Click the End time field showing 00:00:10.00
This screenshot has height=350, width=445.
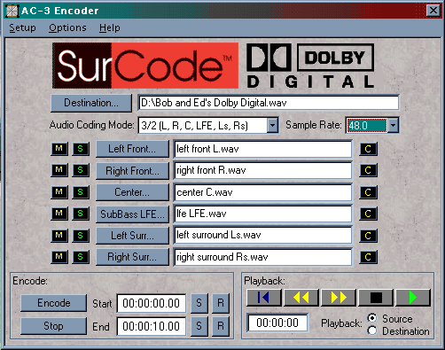point(152,326)
